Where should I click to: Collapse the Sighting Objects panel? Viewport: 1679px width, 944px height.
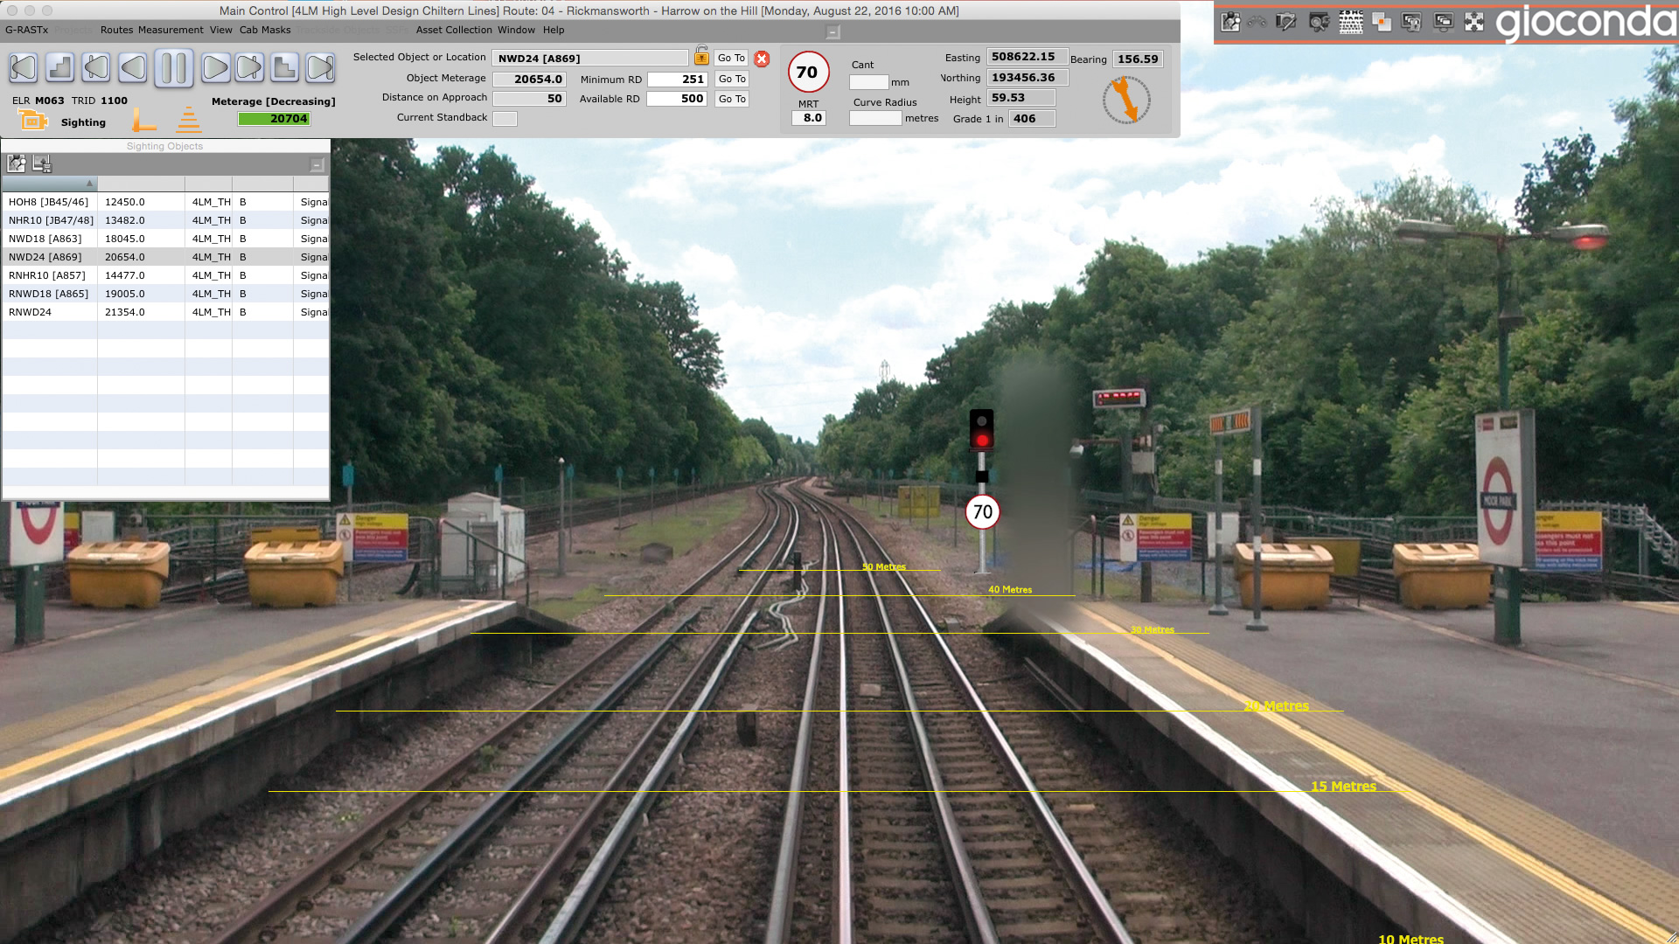pyautogui.click(x=317, y=164)
